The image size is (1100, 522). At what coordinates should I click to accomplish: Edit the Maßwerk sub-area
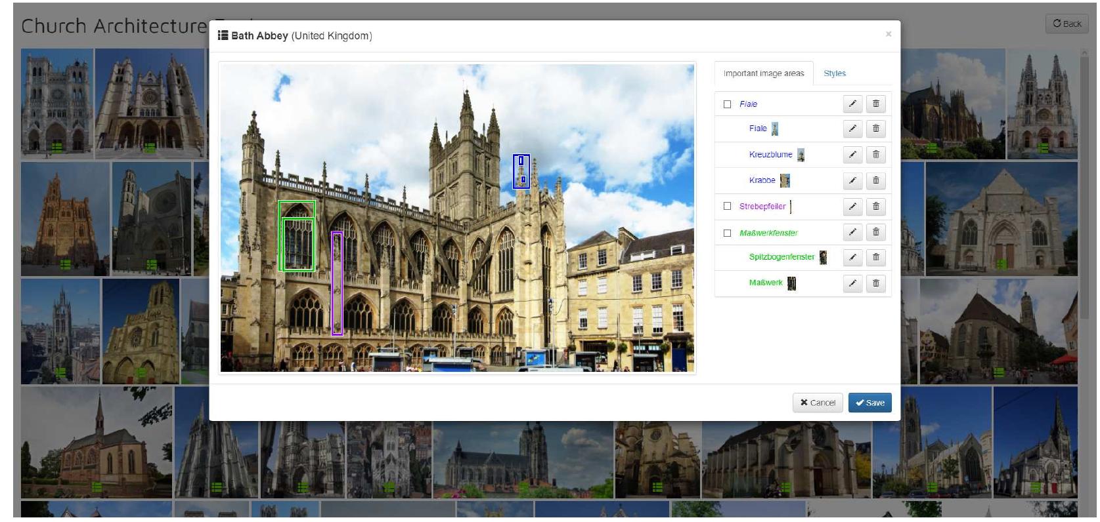tap(852, 283)
